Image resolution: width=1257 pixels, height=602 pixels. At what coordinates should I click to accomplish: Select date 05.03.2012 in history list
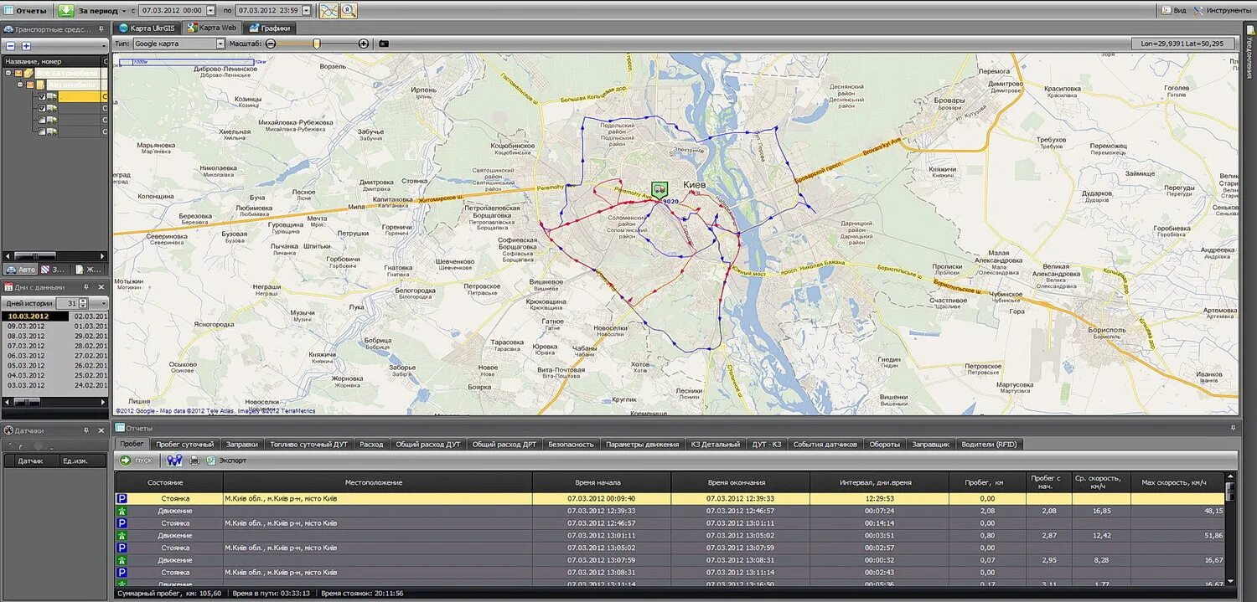coord(26,366)
